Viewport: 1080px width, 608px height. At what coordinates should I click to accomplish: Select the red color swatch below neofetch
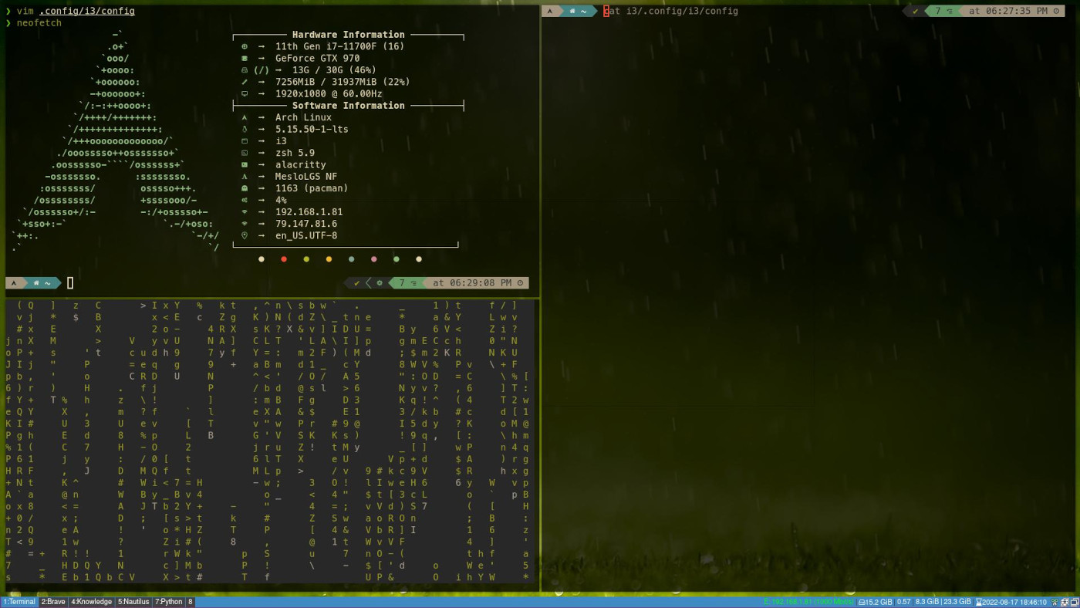283,258
